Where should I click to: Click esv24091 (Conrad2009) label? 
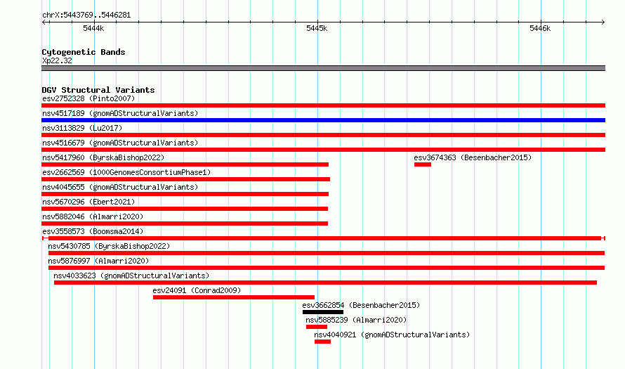pos(197,290)
